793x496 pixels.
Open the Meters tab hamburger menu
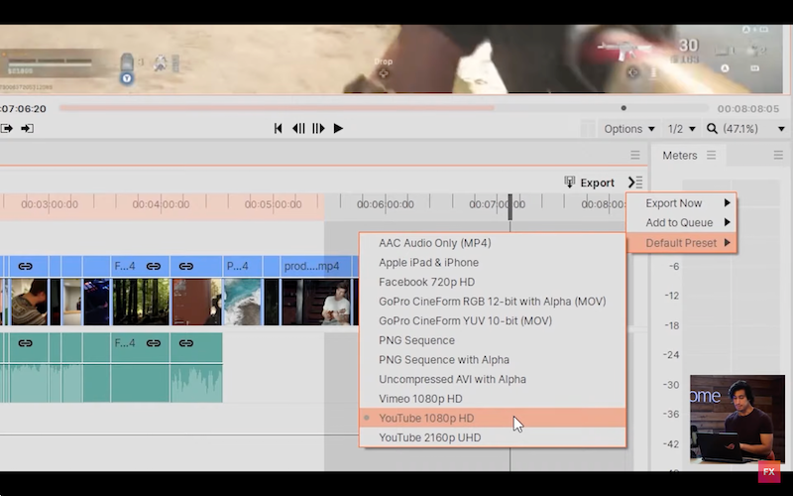[x=711, y=155]
